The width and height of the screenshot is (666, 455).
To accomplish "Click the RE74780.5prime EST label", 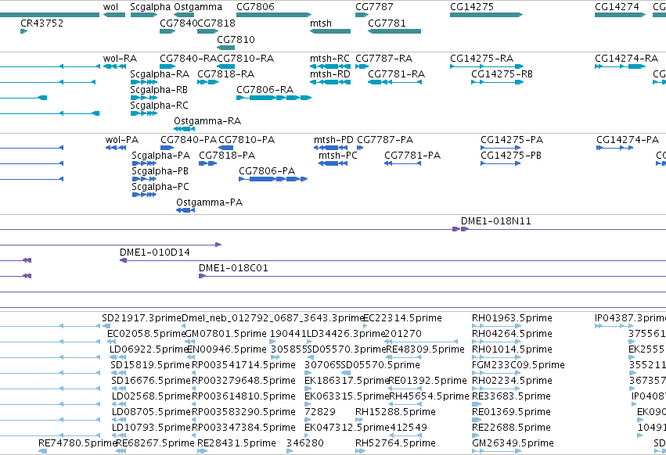I will click(x=77, y=443).
